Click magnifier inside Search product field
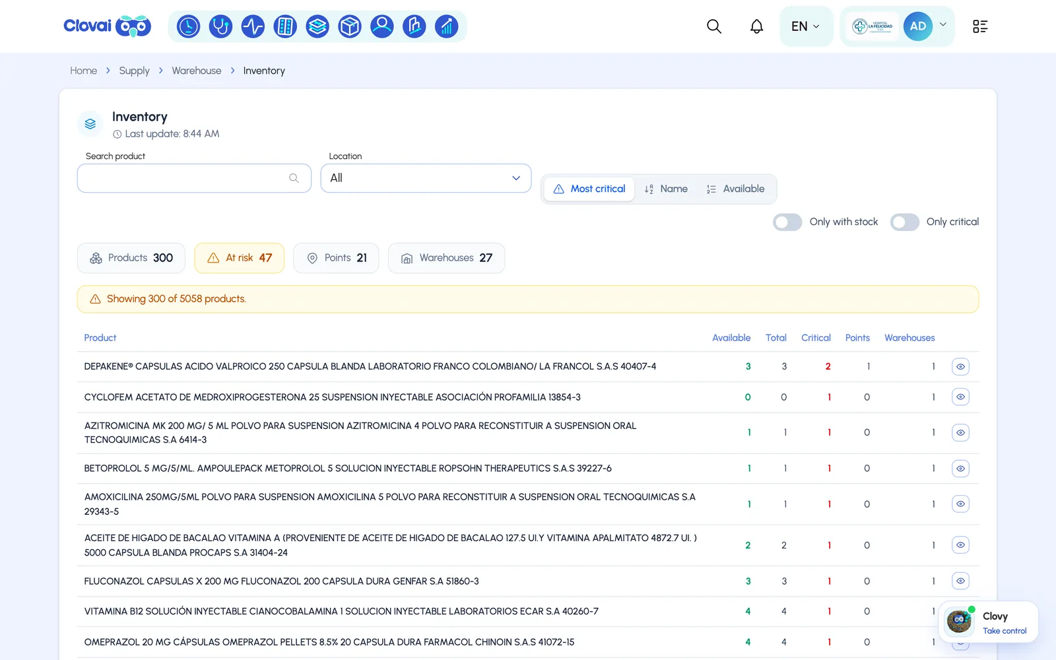Viewport: 1056px width, 660px height. tap(294, 178)
